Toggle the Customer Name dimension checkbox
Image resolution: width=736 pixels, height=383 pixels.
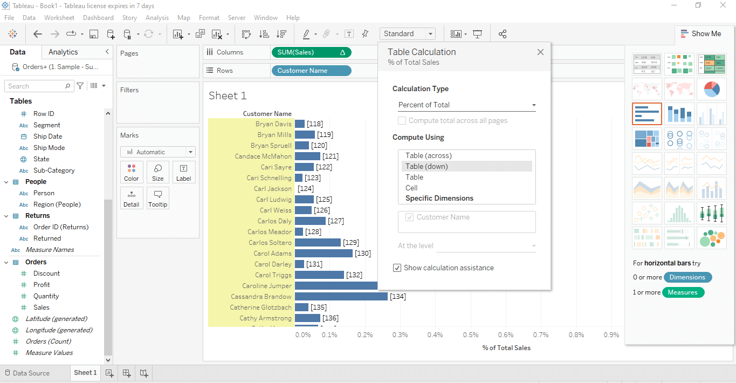point(409,217)
